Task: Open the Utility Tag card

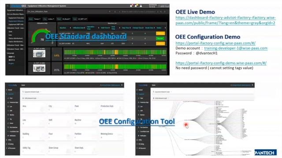Action: (33, 150)
